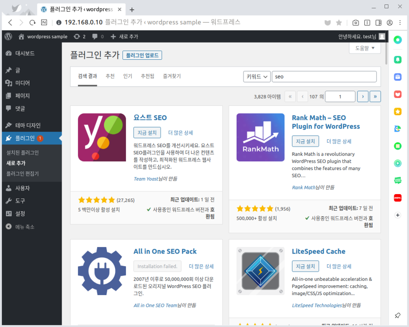Screen dimensions: 409x327
Task: Open the 페이지 menu
Action: coord(32,96)
